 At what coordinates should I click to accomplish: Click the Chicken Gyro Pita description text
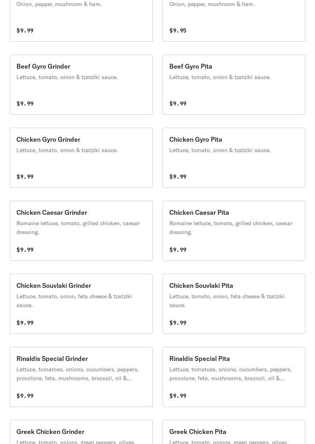(220, 150)
